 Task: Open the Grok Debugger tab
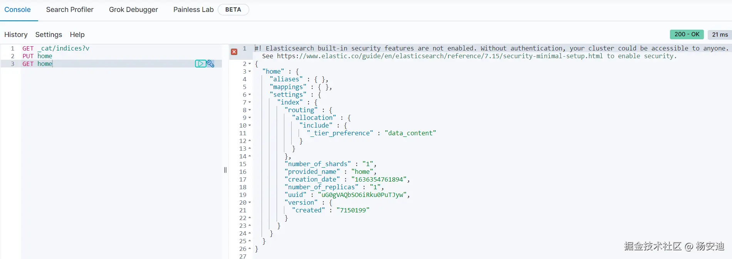(133, 10)
